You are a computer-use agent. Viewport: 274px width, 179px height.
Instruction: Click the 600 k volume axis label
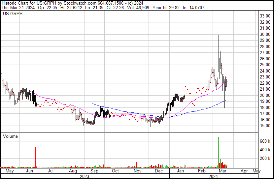(265, 141)
